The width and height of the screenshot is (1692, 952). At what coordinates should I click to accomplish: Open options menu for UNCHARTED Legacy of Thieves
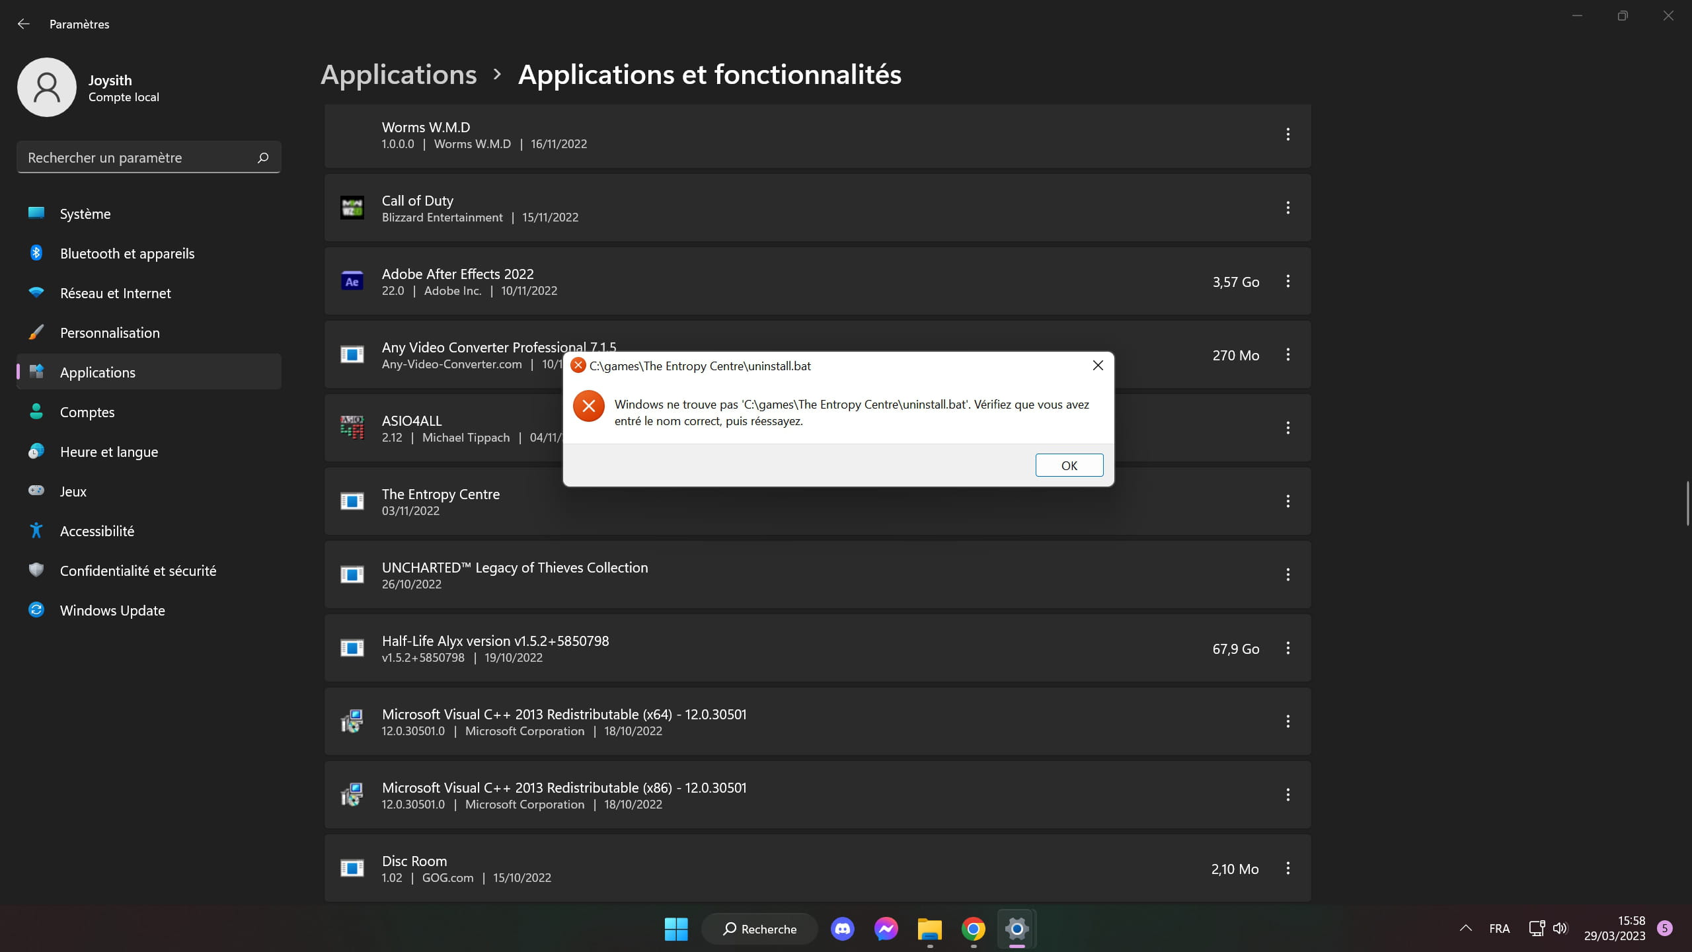click(1288, 575)
